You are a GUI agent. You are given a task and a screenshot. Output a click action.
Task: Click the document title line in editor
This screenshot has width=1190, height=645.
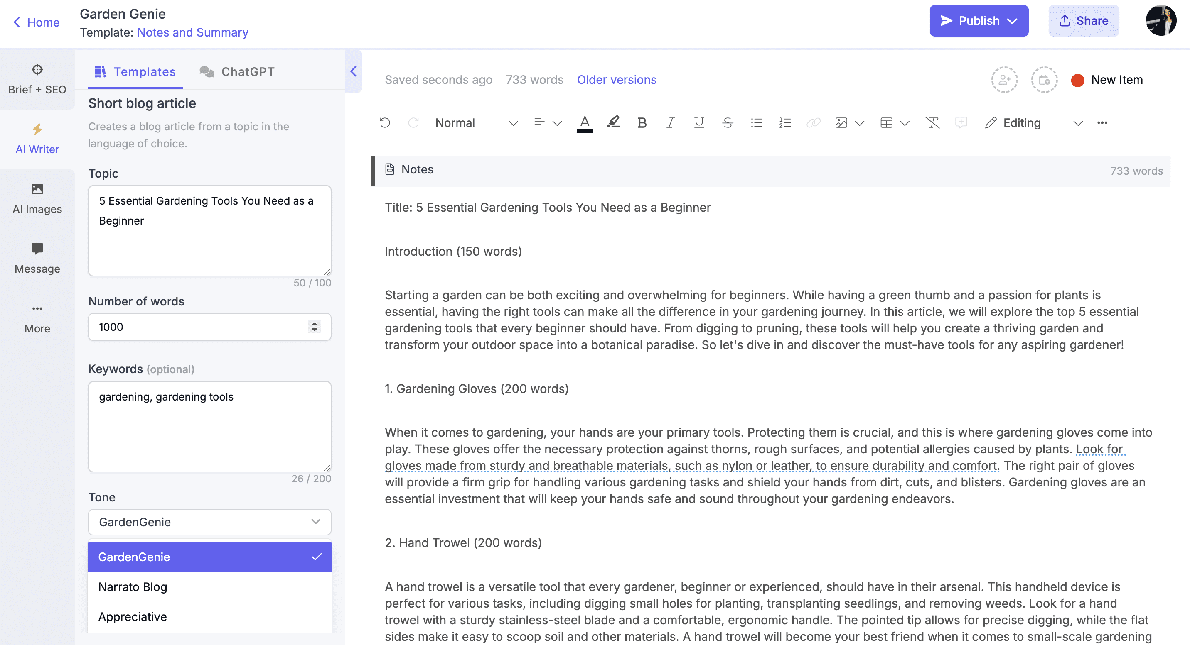pyautogui.click(x=548, y=208)
